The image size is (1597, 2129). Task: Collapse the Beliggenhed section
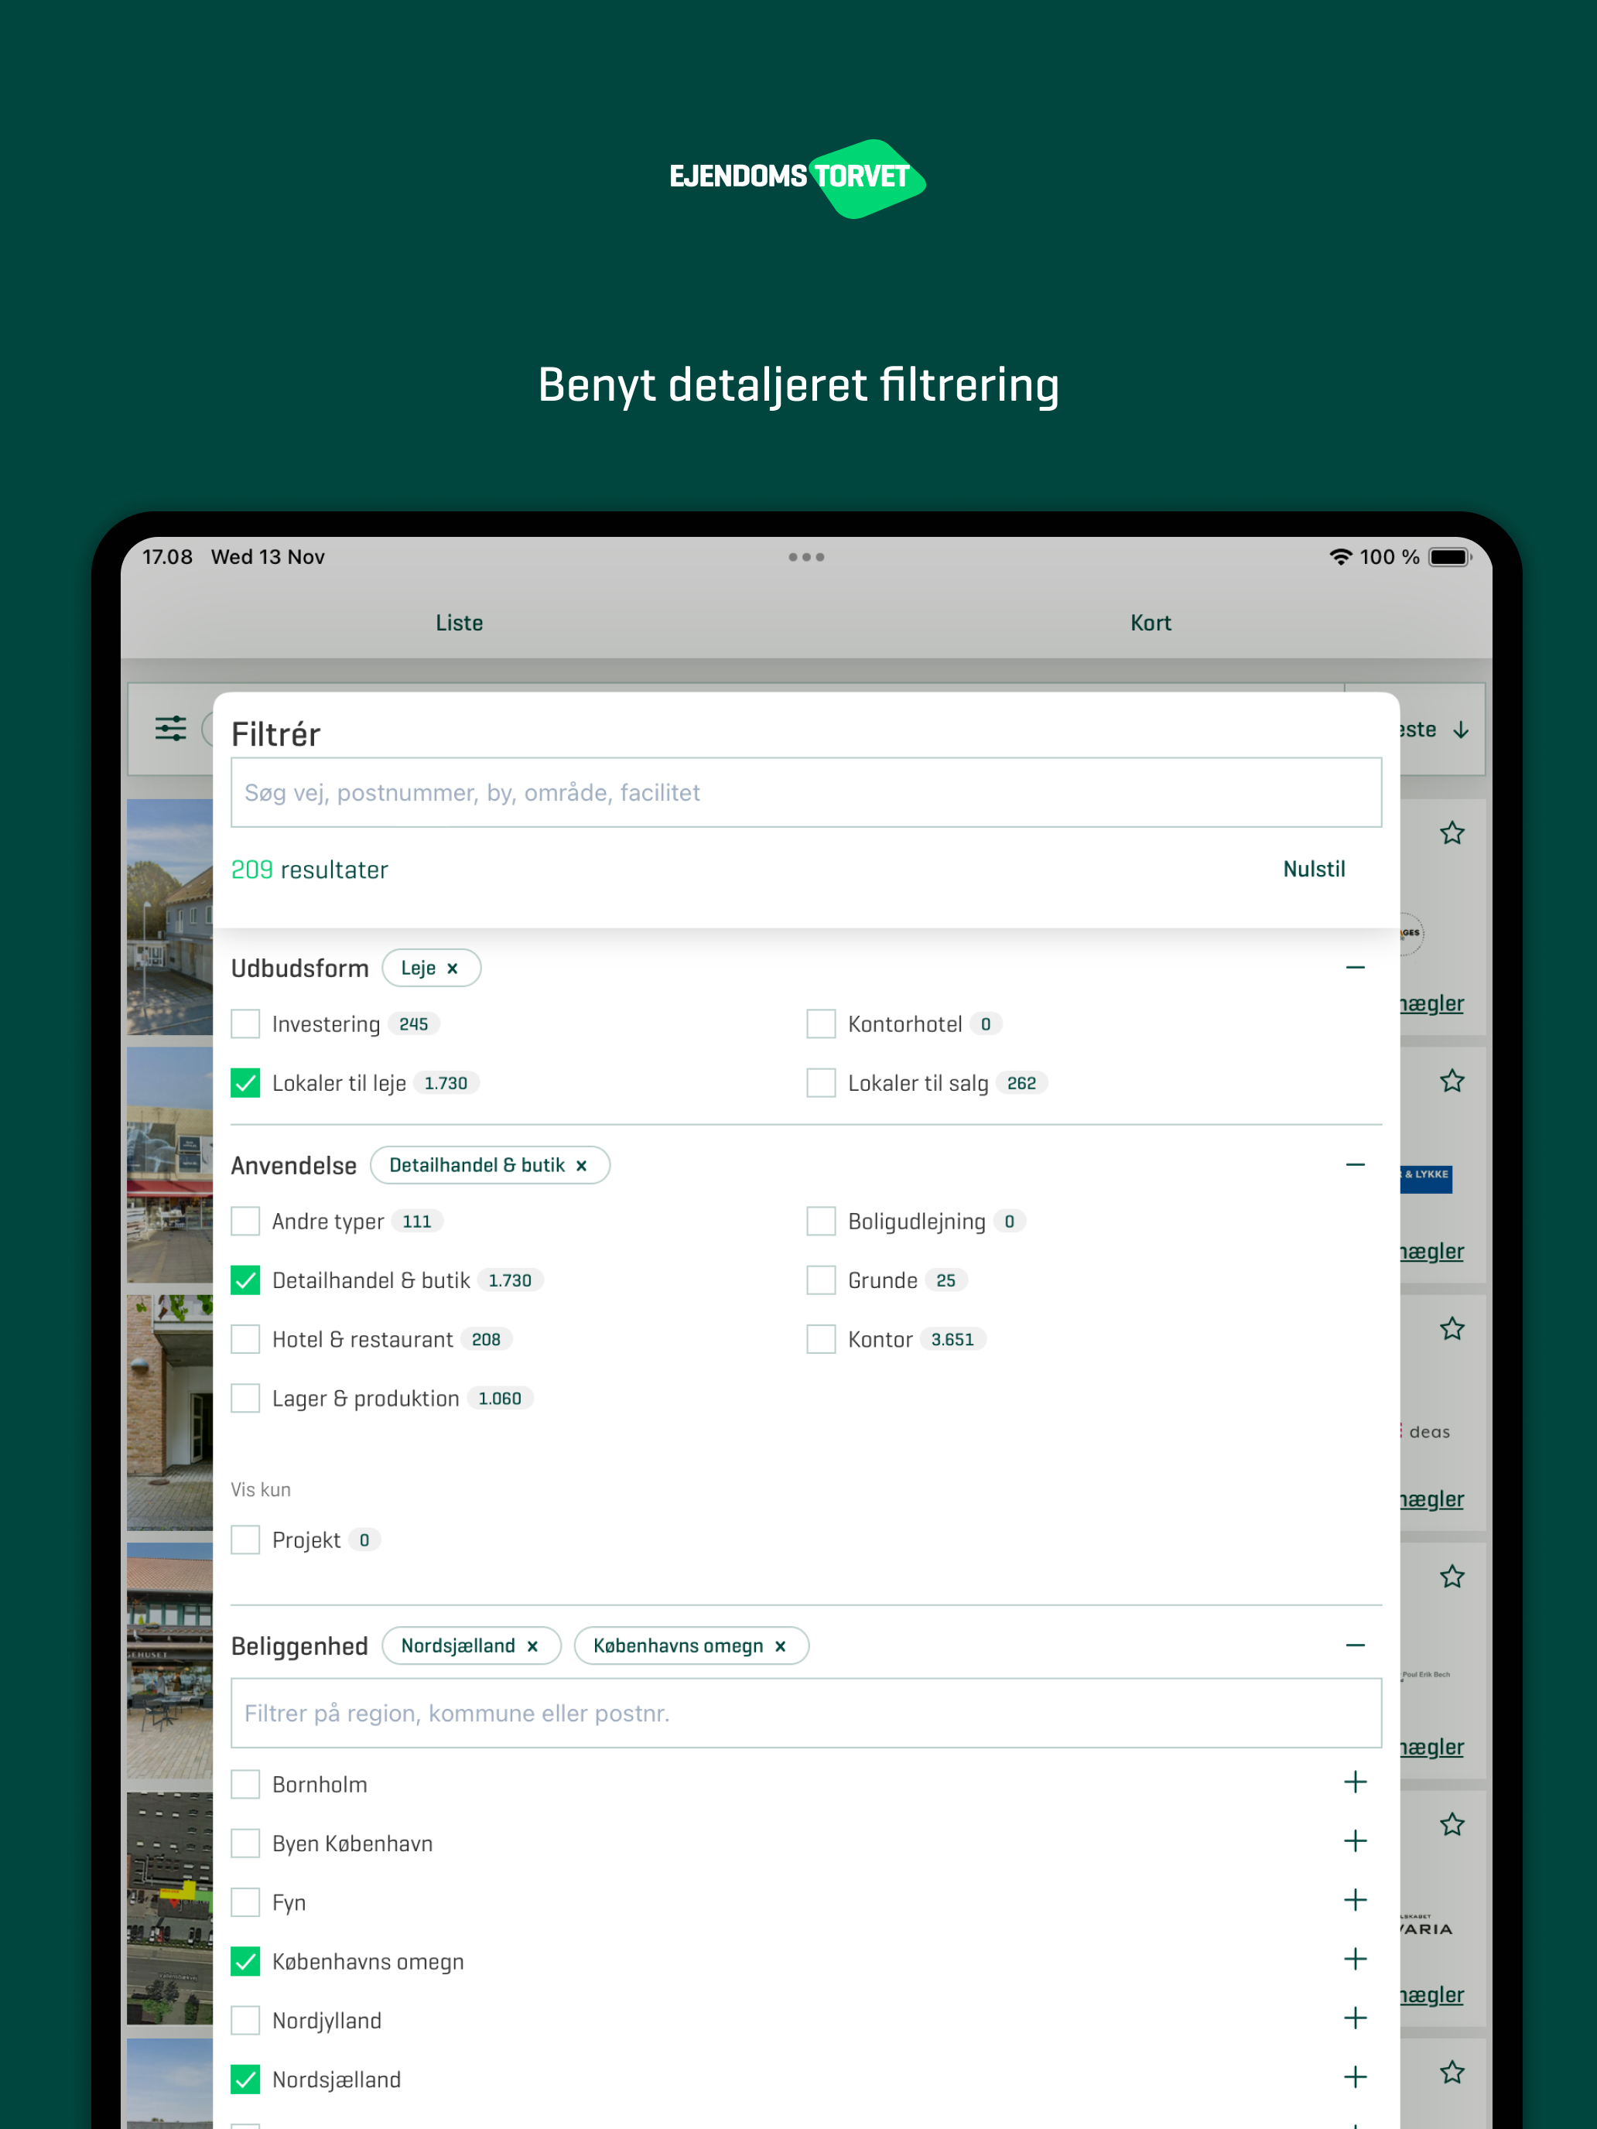(1356, 1645)
